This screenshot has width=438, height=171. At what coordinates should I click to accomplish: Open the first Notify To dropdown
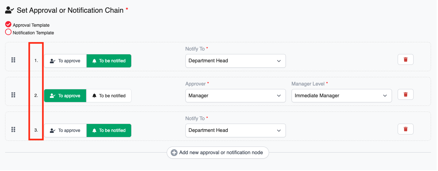[x=235, y=61]
